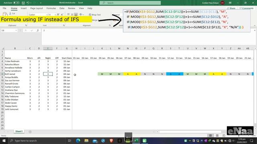257x144 pixels.
Task: Switch to Page Break Preview in status bar
Action: (224, 136)
